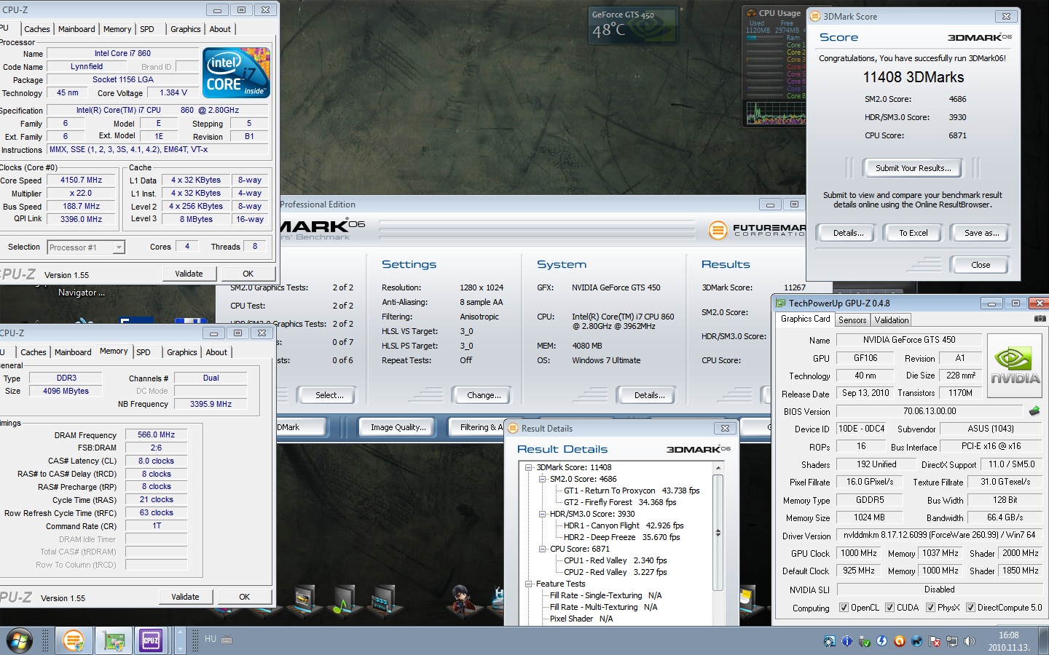Image resolution: width=1049 pixels, height=655 pixels.
Task: Open the volume speaker tray icon
Action: (969, 641)
